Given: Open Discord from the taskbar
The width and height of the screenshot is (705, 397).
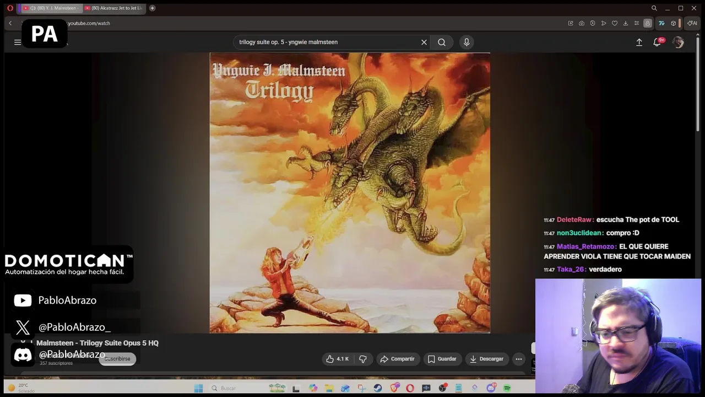Looking at the screenshot, I should [491, 388].
